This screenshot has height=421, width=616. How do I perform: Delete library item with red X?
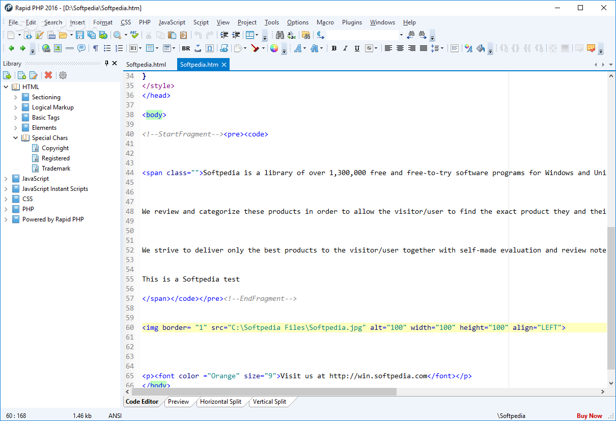[x=48, y=75]
